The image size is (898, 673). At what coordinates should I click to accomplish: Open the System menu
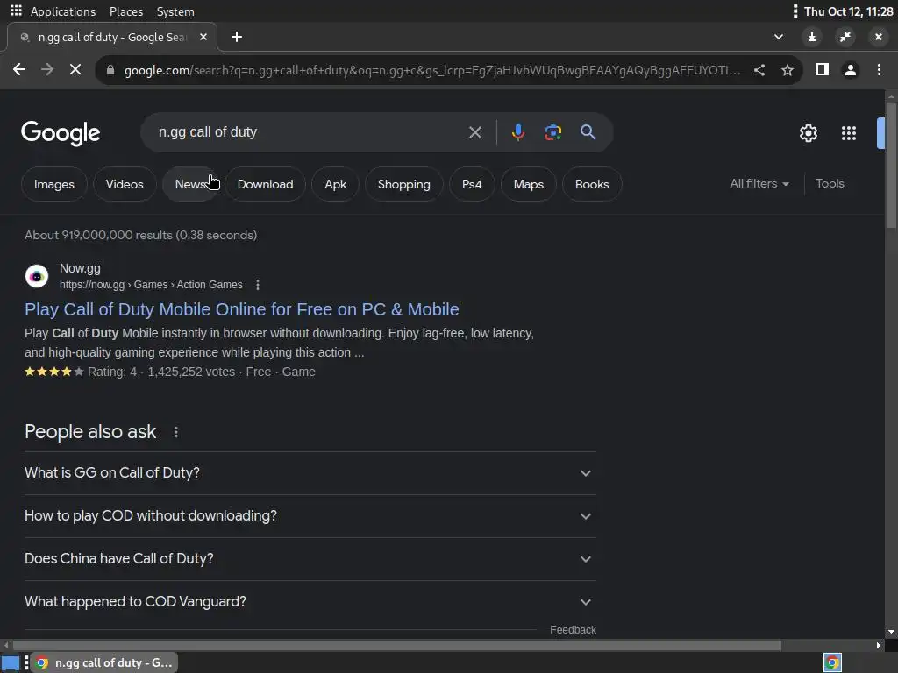pyautogui.click(x=175, y=11)
